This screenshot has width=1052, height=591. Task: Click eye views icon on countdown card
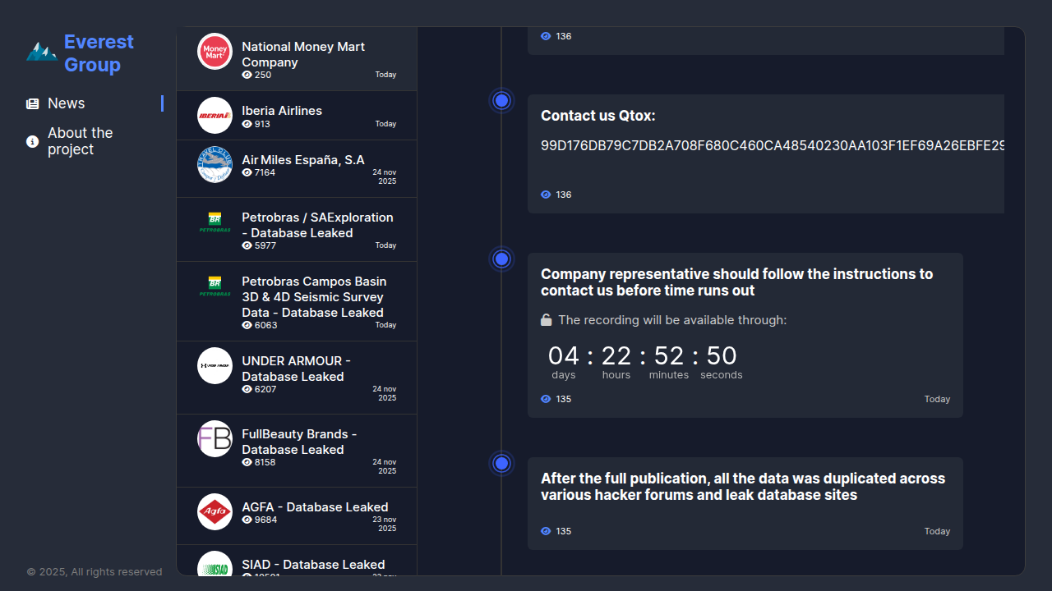[x=546, y=399]
